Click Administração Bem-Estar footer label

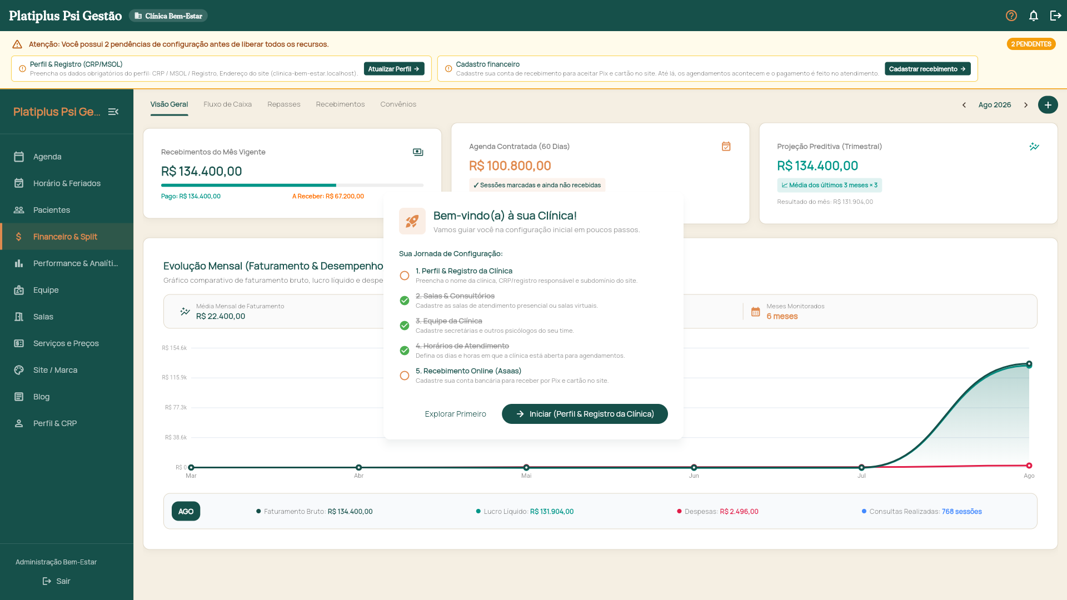[x=56, y=562]
